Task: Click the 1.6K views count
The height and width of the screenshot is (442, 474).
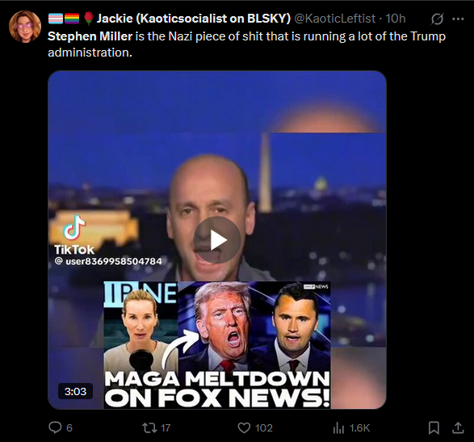Action: point(359,427)
